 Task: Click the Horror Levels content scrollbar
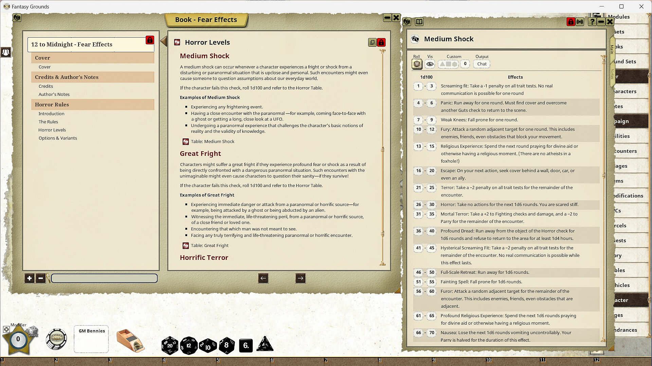pyautogui.click(x=383, y=157)
